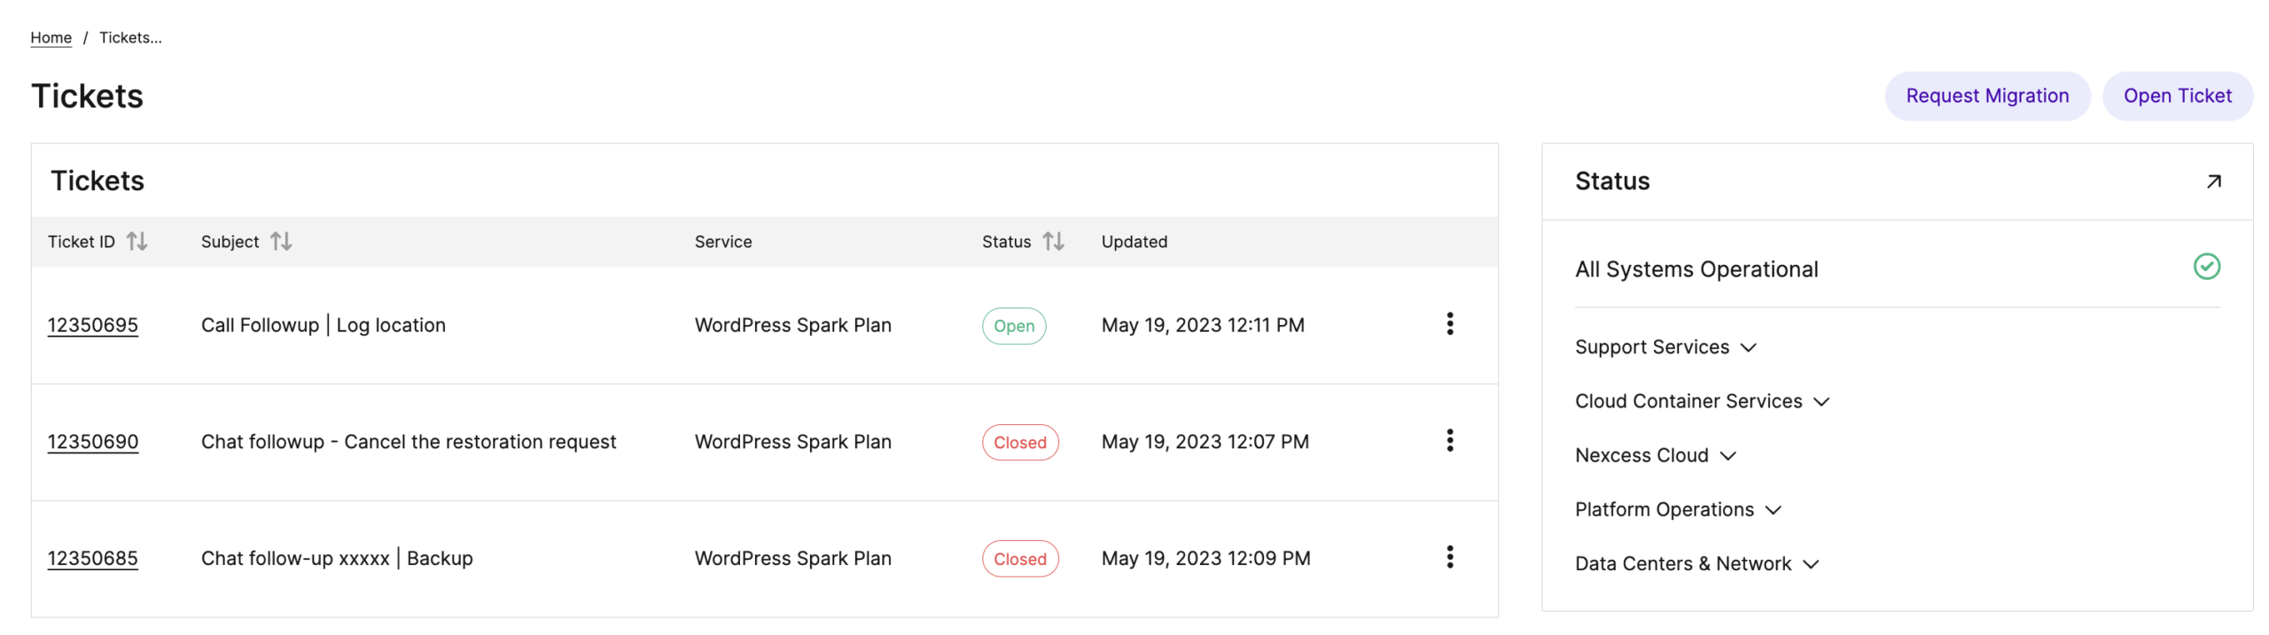Sort tickets by Subject column
Image resolution: width=2269 pixels, height=635 pixels.
pos(281,241)
